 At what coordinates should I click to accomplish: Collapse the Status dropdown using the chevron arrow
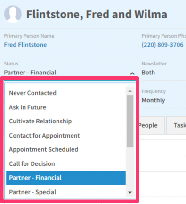132,73
